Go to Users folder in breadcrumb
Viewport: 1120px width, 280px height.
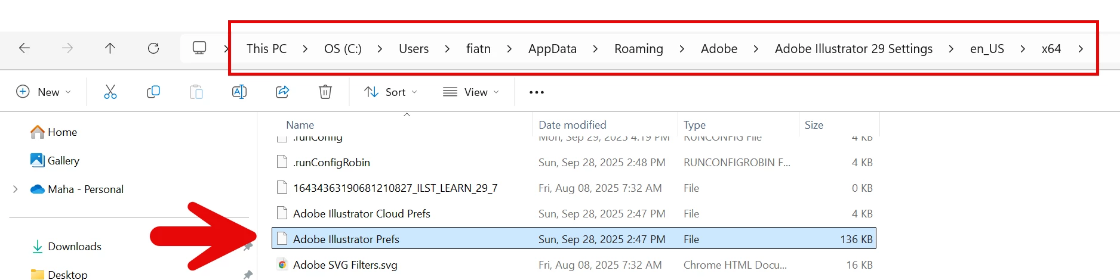tap(414, 49)
